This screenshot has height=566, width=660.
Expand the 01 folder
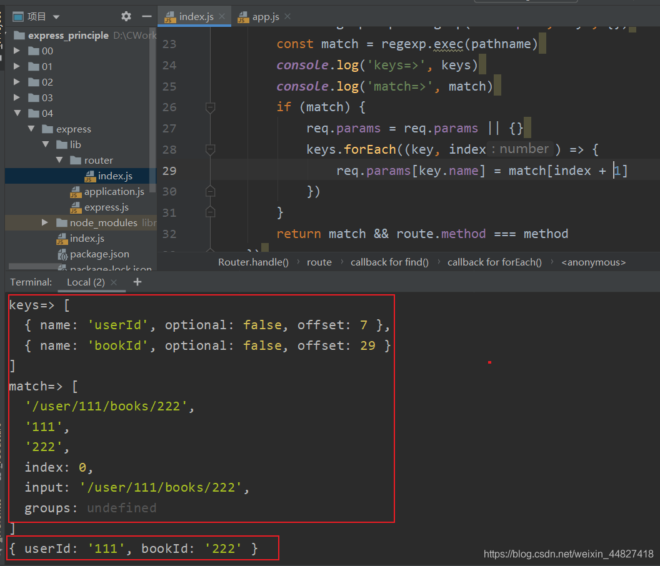pos(17,66)
